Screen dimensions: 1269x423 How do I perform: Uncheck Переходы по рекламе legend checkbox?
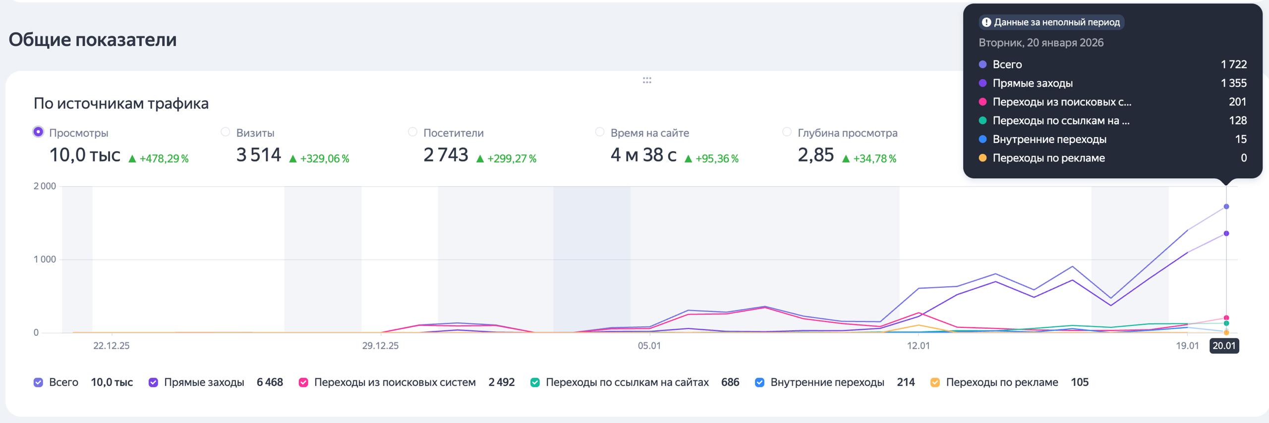click(935, 382)
